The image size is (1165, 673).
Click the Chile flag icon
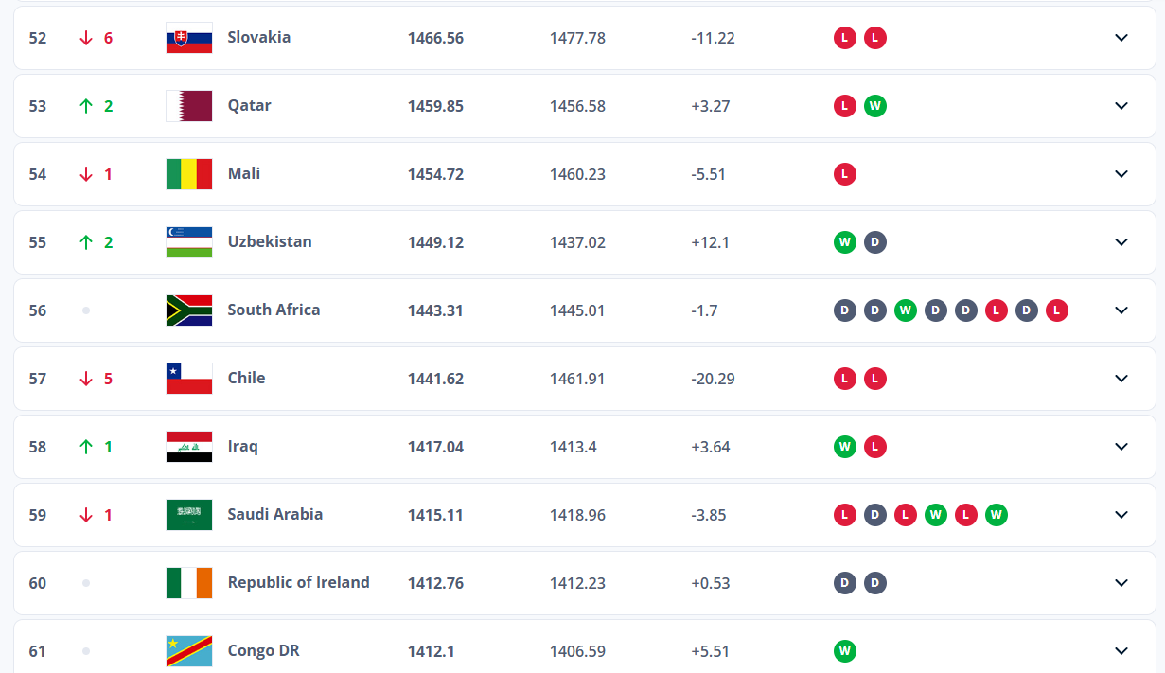(x=189, y=379)
